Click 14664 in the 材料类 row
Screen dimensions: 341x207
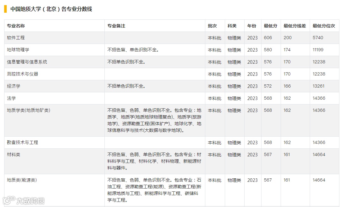[319, 154]
